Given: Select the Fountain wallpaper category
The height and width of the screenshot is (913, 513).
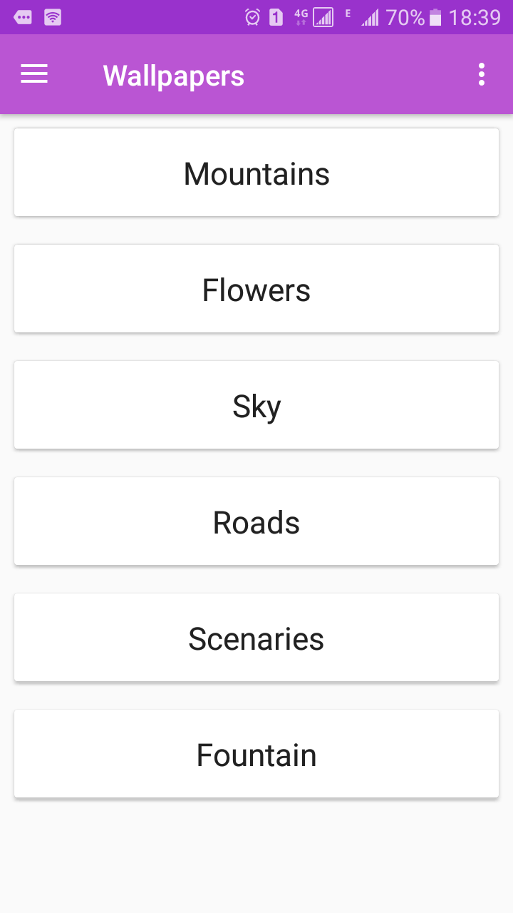Looking at the screenshot, I should tap(256, 753).
